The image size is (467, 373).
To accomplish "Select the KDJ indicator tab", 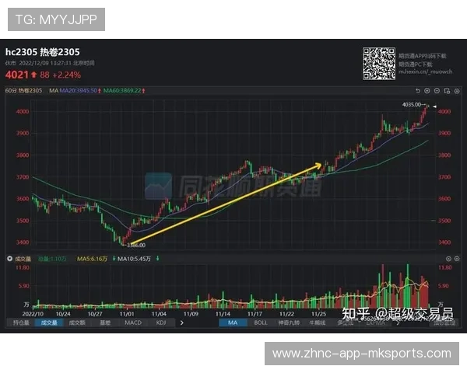I will 160,322.
